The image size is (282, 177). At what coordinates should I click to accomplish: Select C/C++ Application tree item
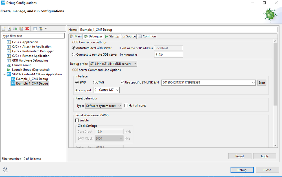click(x=25, y=42)
